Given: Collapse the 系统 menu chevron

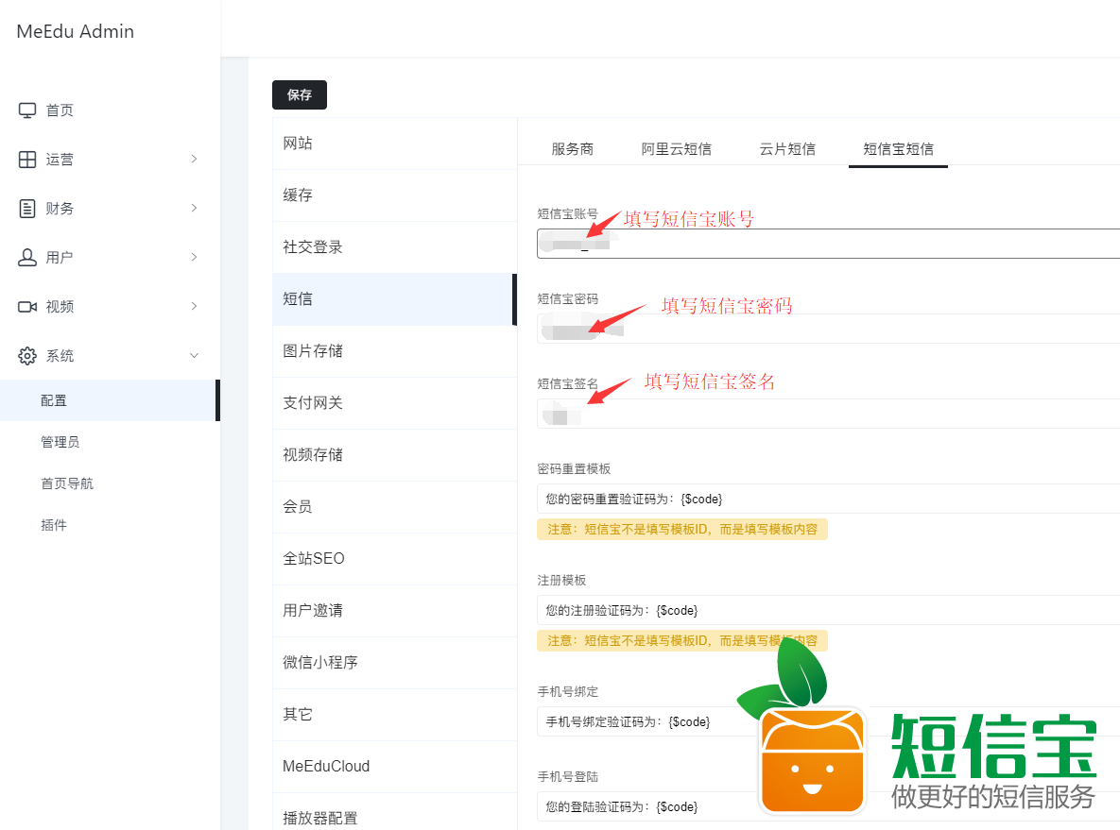Looking at the screenshot, I should click(194, 356).
